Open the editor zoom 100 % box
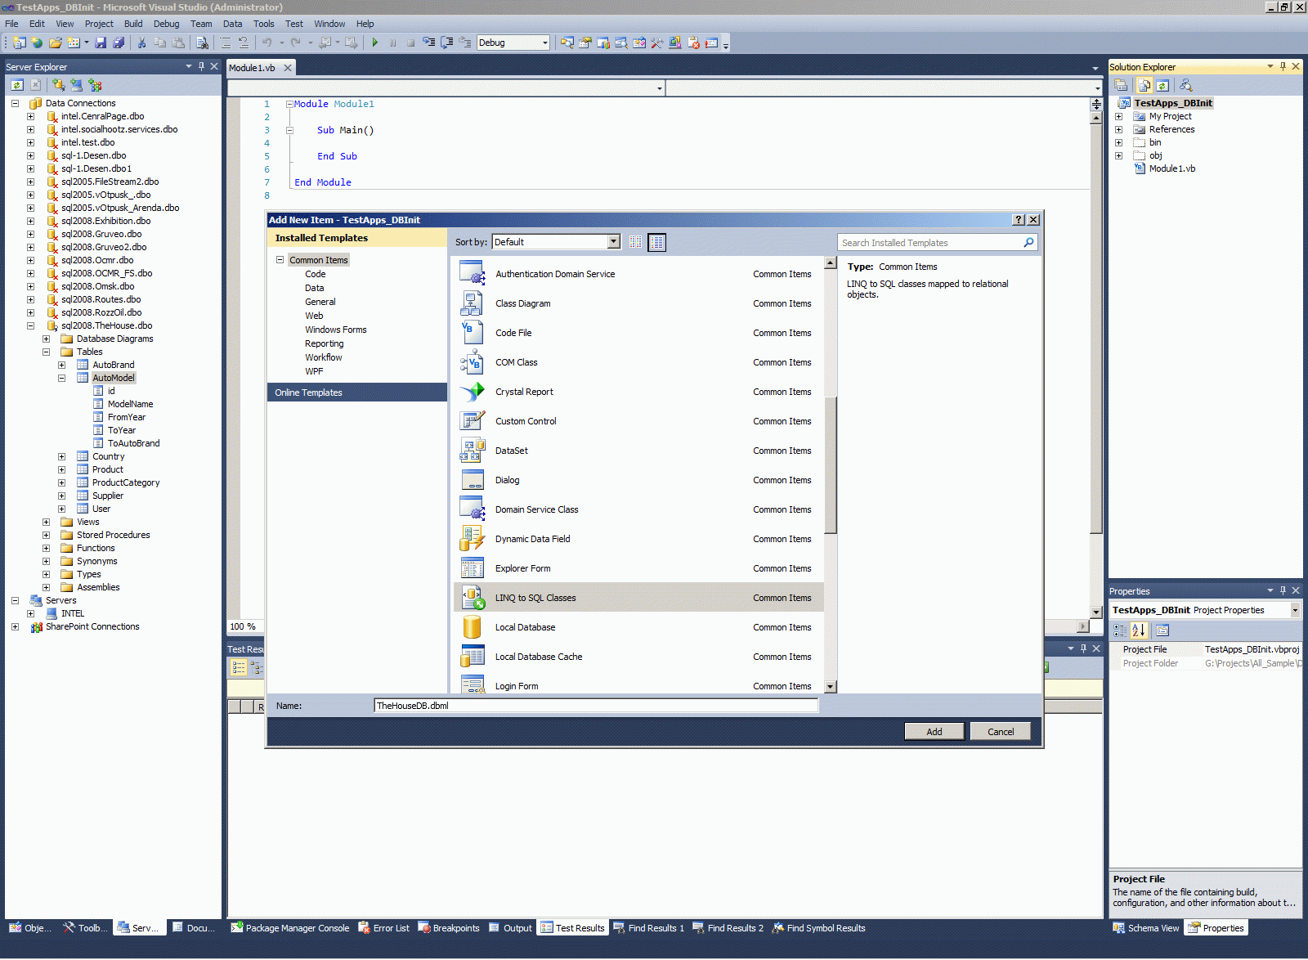Viewport: 1308px width, 960px height. [244, 626]
